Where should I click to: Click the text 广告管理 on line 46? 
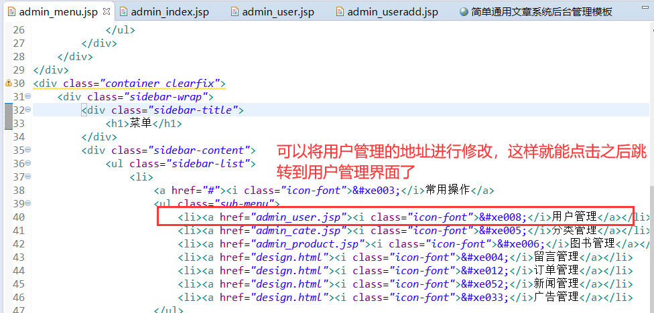point(556,297)
